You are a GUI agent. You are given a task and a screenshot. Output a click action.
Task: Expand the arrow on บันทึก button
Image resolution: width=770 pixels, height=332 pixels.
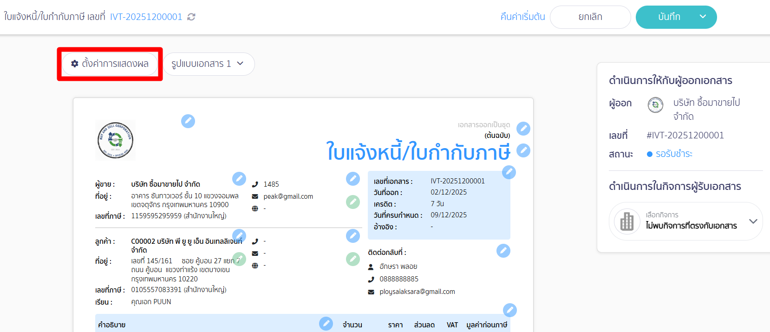coord(703,17)
